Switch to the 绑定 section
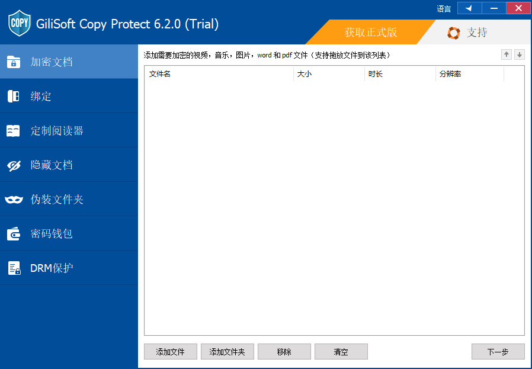The width and height of the screenshot is (532, 369). click(x=69, y=97)
